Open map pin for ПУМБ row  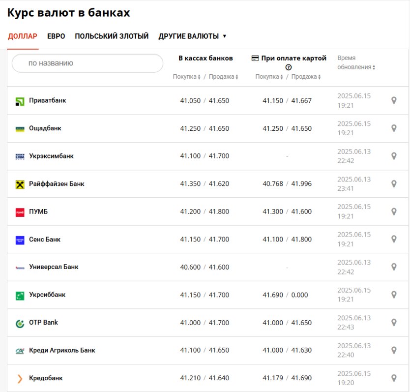394,211
